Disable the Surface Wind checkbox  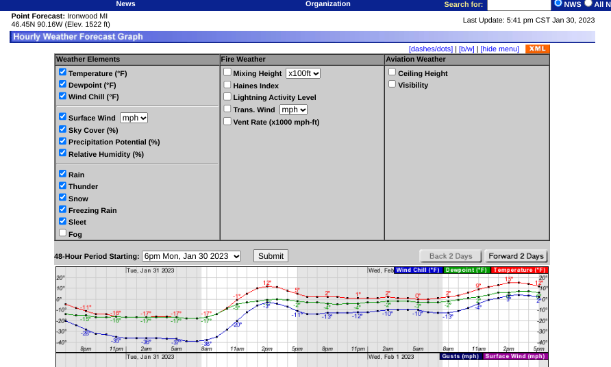[63, 116]
